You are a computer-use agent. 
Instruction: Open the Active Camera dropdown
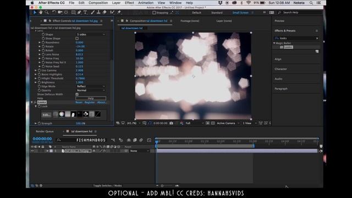[x=228, y=123]
